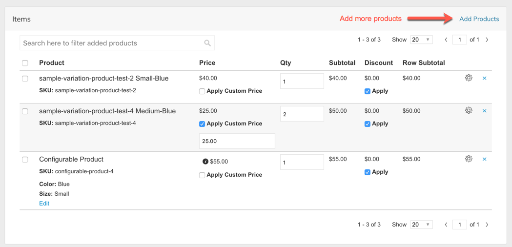
Task: Click the Add Products link
Action: click(479, 19)
